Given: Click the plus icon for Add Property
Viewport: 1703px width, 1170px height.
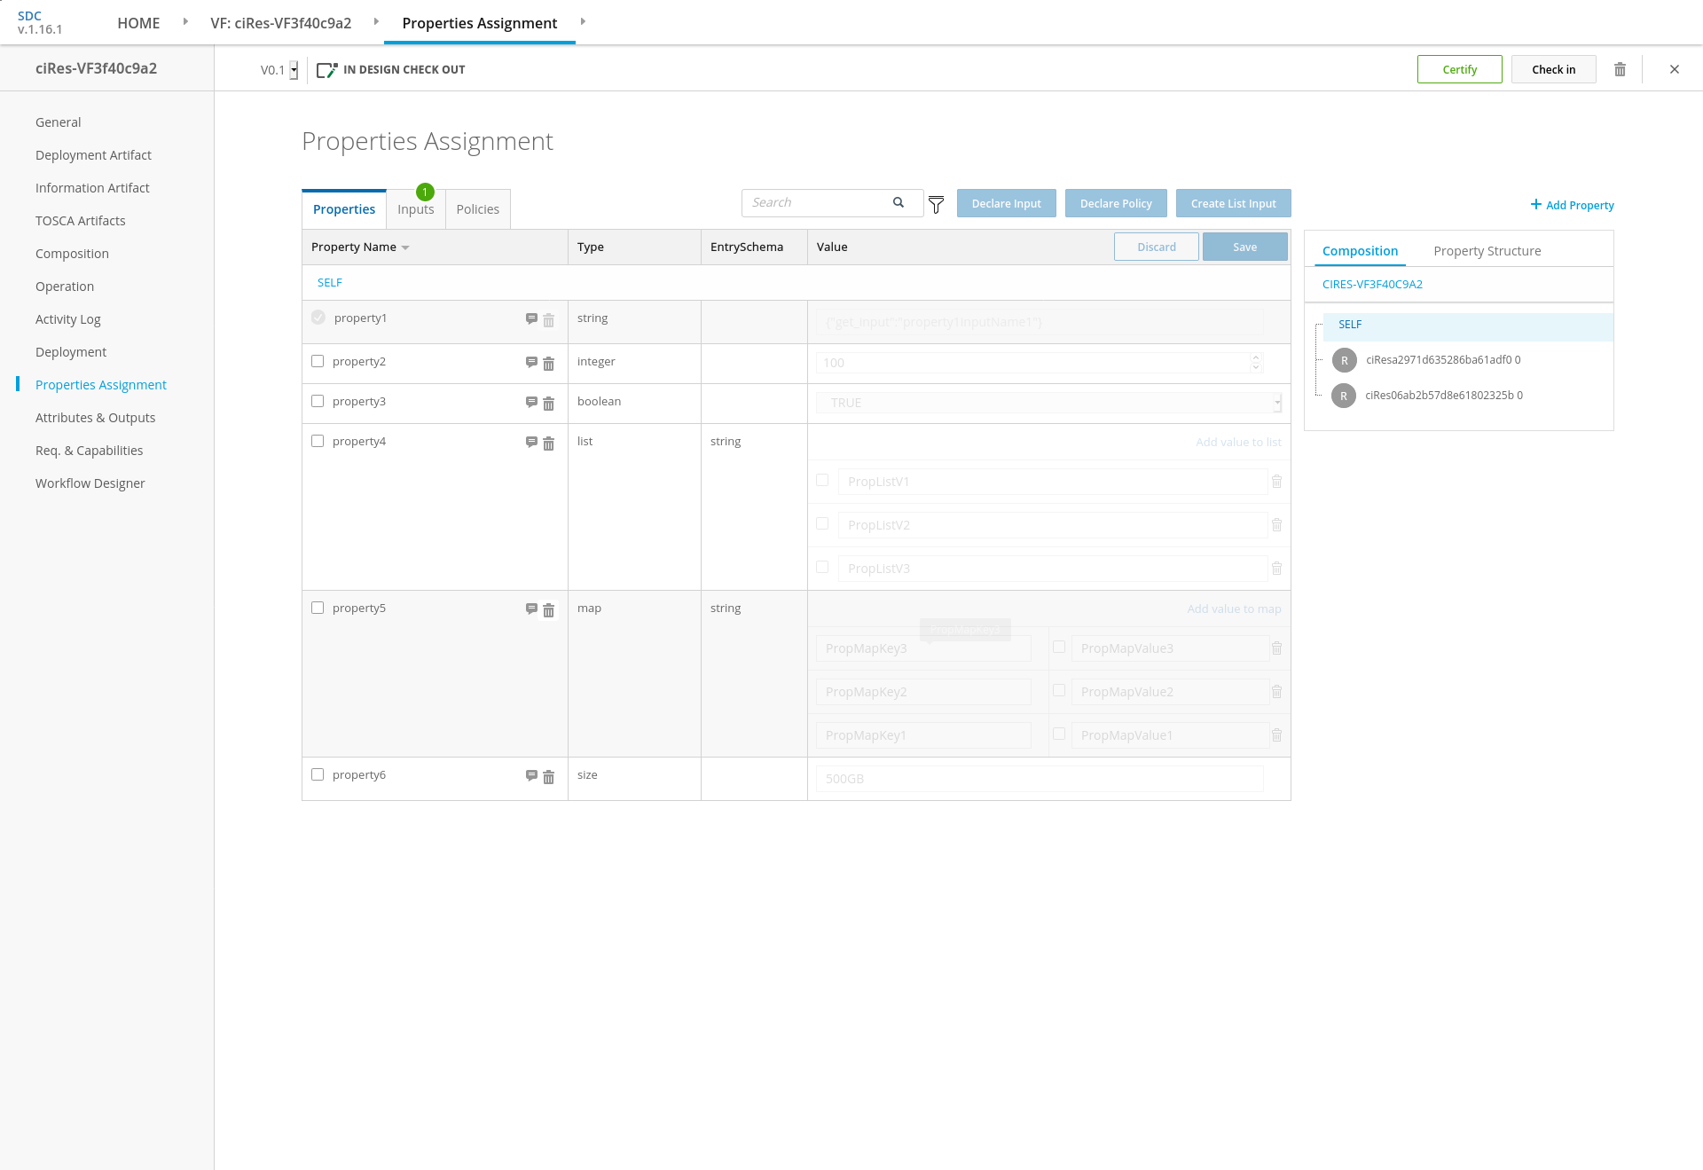Looking at the screenshot, I should (x=1535, y=204).
